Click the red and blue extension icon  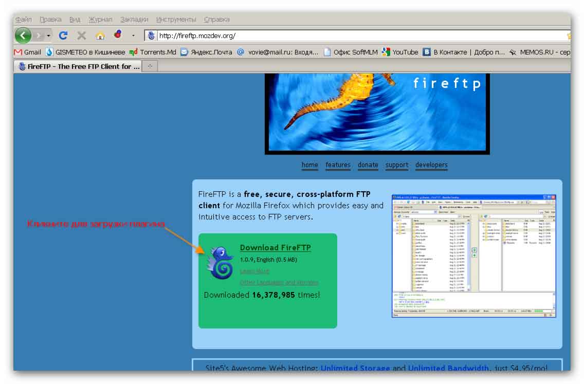118,34
